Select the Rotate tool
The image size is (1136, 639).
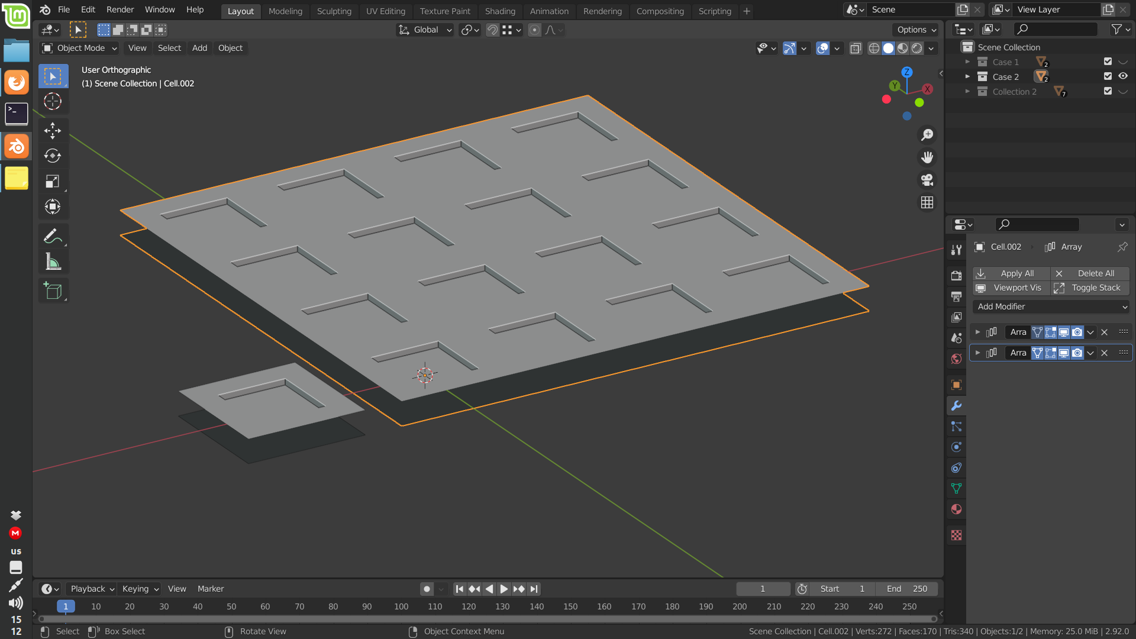[53, 156]
